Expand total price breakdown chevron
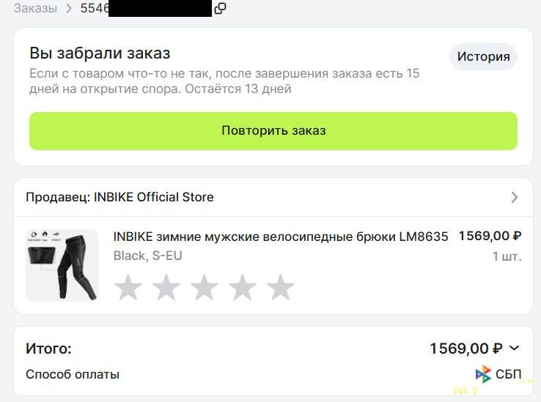 [x=514, y=349]
